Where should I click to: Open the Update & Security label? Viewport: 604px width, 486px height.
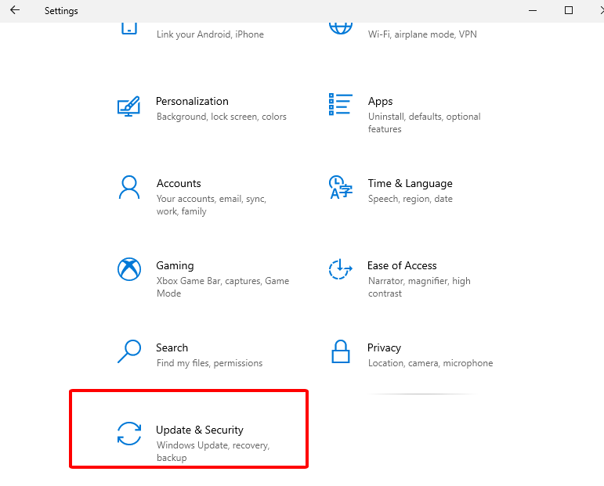(200, 430)
